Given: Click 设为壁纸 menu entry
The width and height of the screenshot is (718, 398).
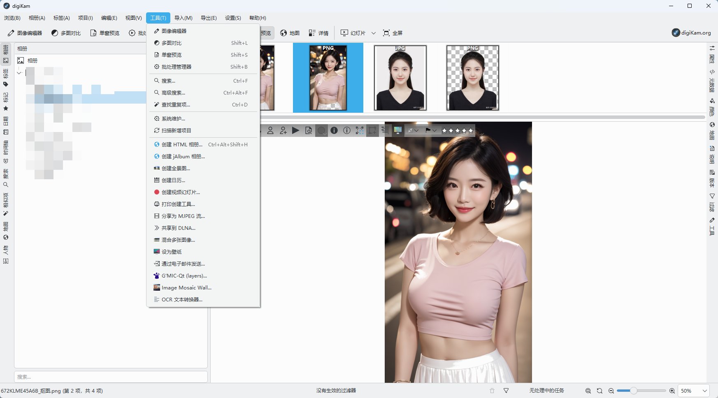Looking at the screenshot, I should pyautogui.click(x=203, y=252).
